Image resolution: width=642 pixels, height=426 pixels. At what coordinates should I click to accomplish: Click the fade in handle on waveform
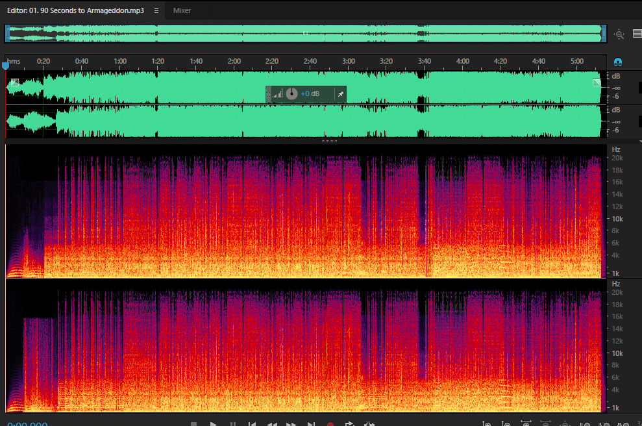tap(15, 82)
